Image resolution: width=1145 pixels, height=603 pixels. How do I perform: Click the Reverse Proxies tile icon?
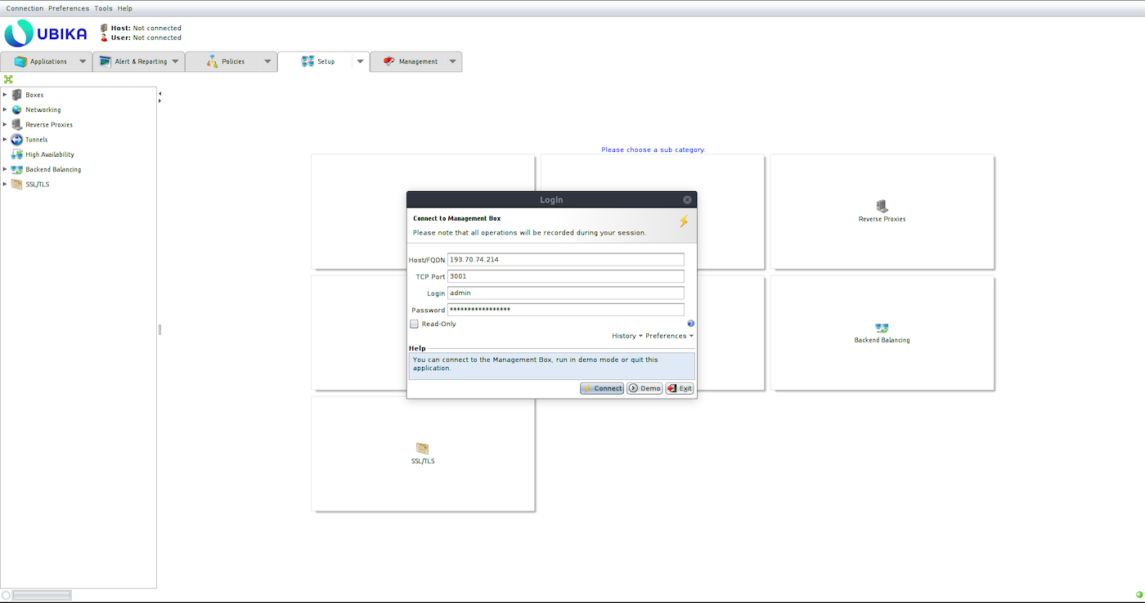point(882,206)
